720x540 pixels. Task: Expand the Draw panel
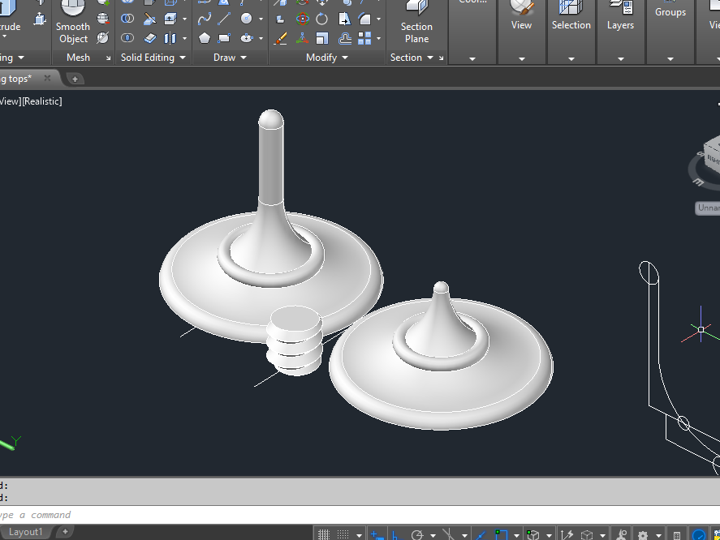[230, 58]
